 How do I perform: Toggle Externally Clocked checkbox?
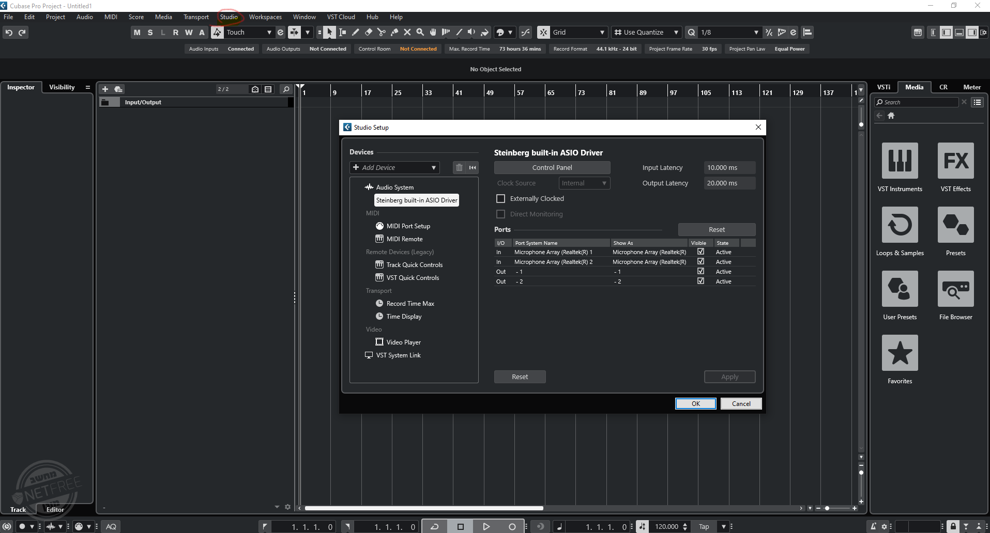pyautogui.click(x=500, y=198)
